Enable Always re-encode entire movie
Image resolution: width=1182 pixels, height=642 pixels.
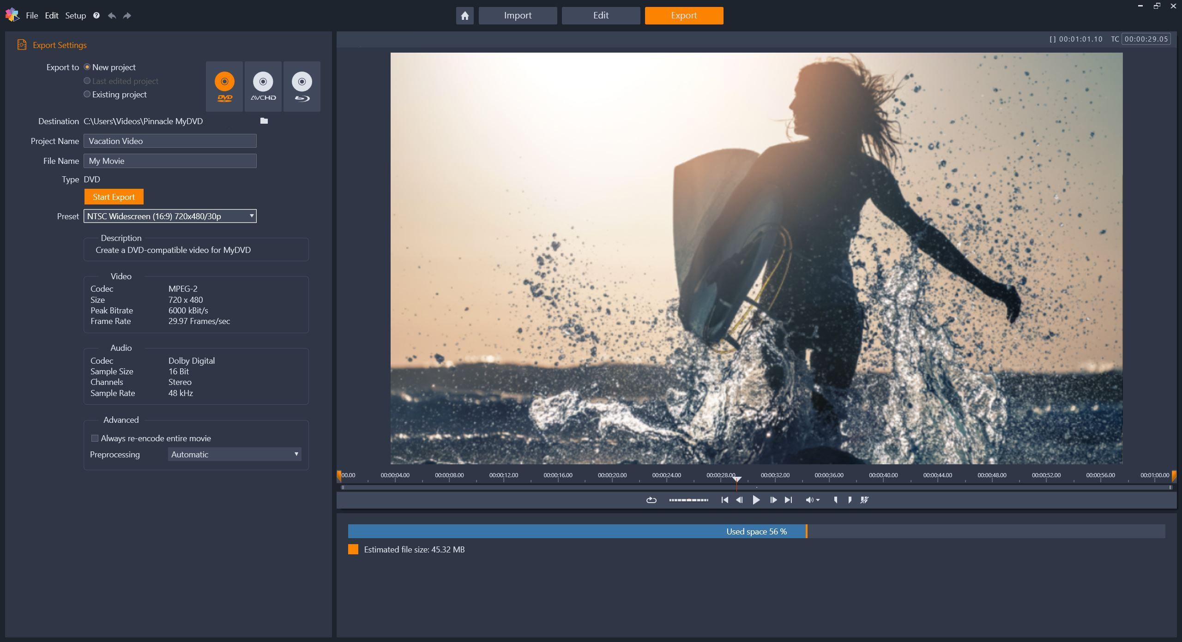click(x=95, y=438)
